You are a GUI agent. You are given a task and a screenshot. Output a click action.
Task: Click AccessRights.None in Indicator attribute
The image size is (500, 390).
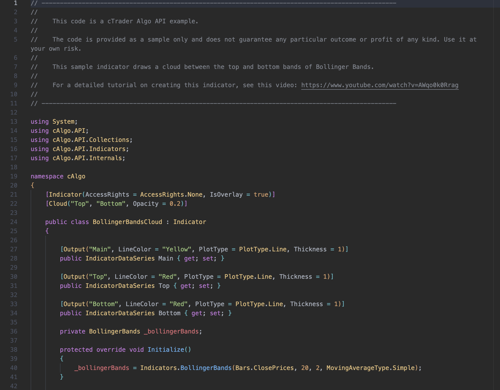tap(171, 195)
